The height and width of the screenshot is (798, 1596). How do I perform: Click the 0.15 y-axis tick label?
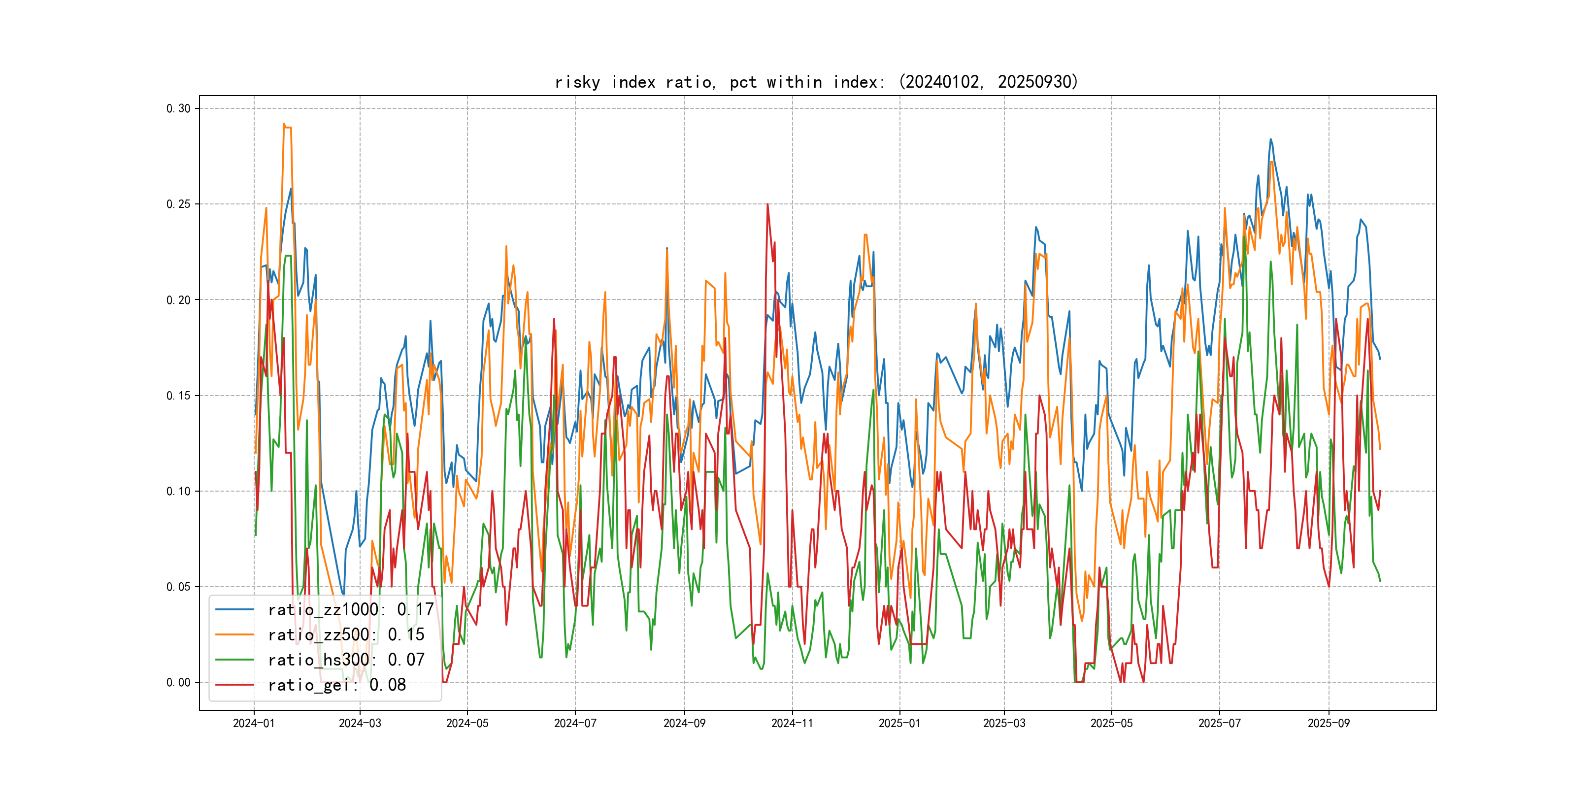(178, 395)
